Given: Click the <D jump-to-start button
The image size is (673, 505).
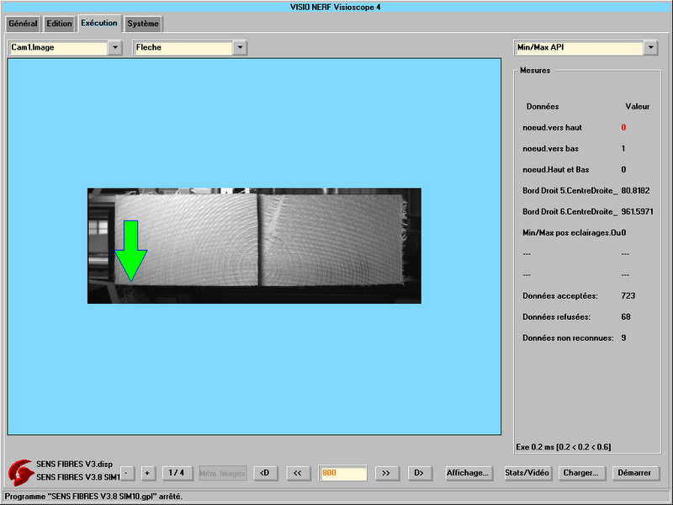Looking at the screenshot, I should click(264, 473).
